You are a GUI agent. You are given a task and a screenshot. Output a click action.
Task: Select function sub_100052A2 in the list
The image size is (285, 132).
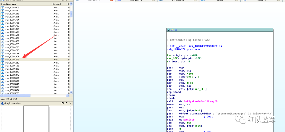[x=35, y=72]
